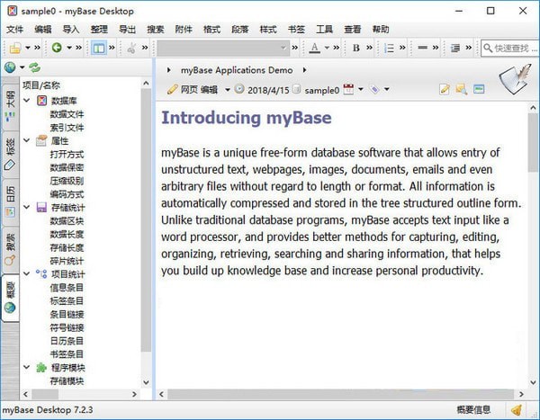This screenshot has width=540, height=420.
Task: Click the pencil icon beside 网页 编辑
Action: (x=172, y=90)
